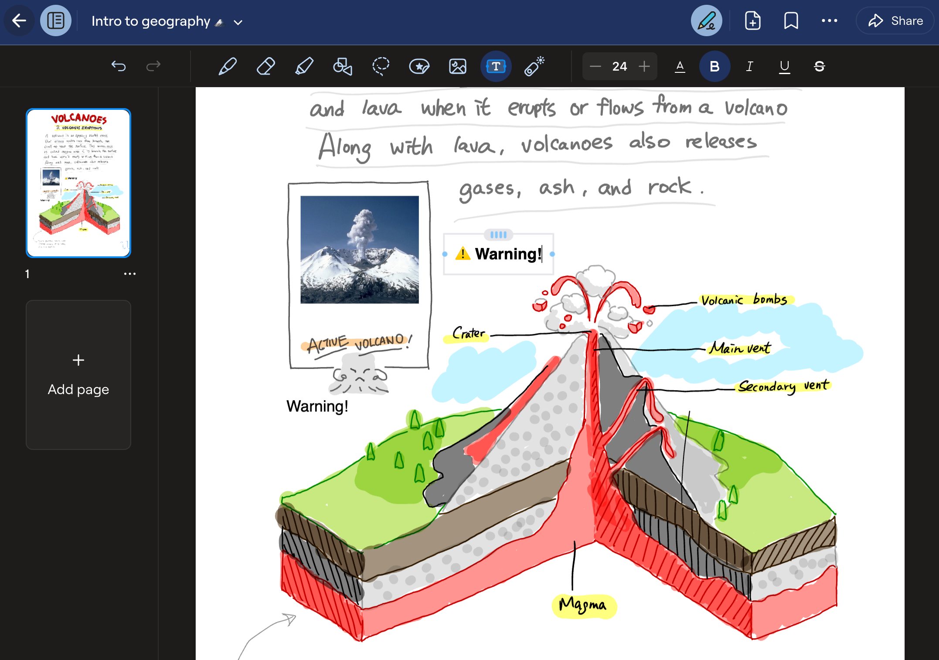The height and width of the screenshot is (660, 939).
Task: Toggle Bold formatting on text
Action: click(714, 66)
